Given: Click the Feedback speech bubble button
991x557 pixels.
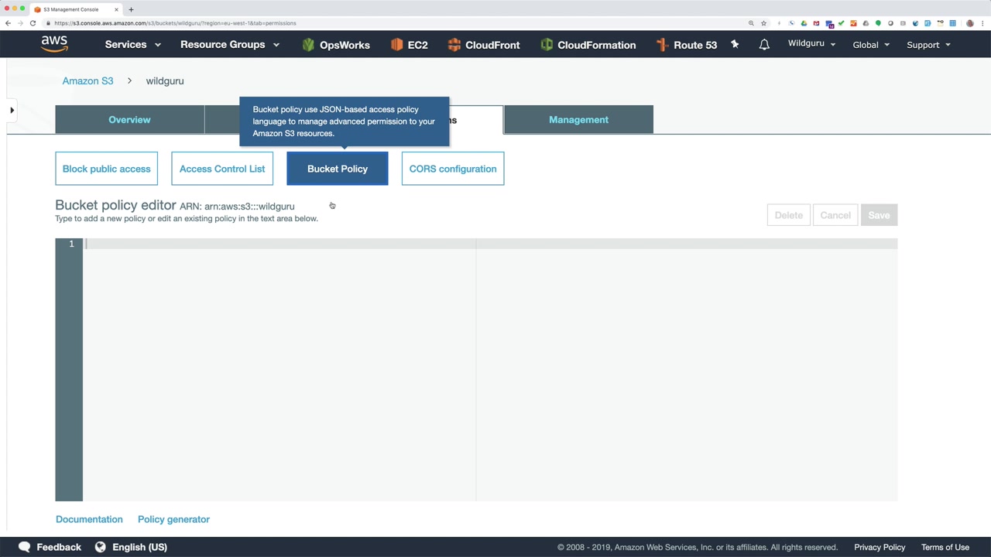Looking at the screenshot, I should pyautogui.click(x=50, y=547).
